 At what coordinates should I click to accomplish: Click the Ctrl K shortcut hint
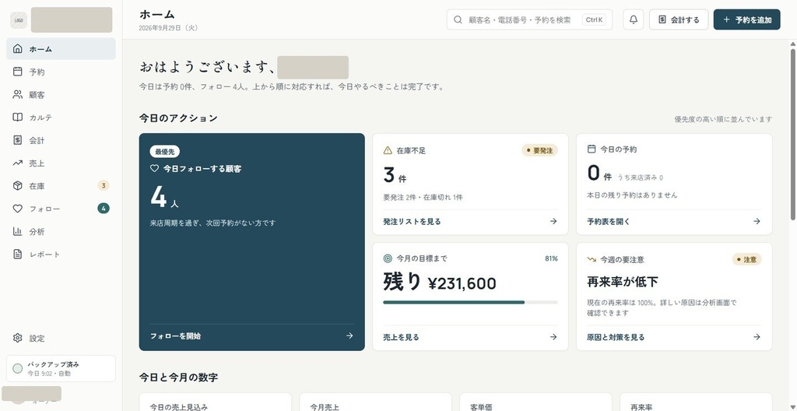[594, 19]
